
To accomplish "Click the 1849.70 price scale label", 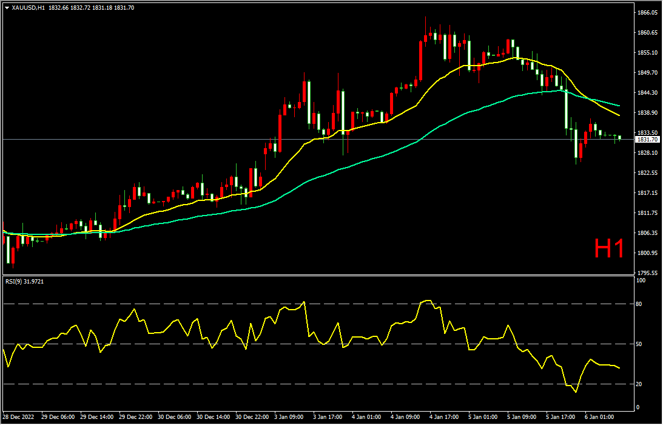I will (647, 73).
